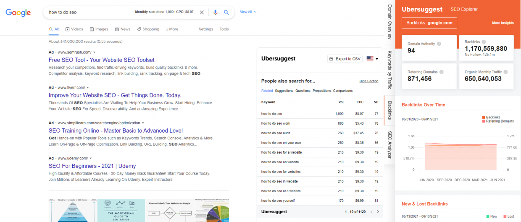The height and width of the screenshot is (222, 521).
Task: Click keyword row 'how to do seo audit'
Action: (320, 133)
